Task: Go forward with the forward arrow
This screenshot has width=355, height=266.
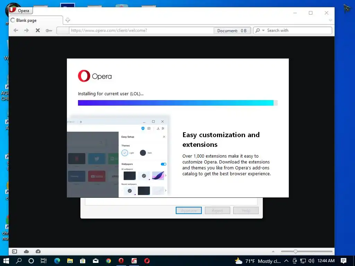Action: click(x=26, y=30)
